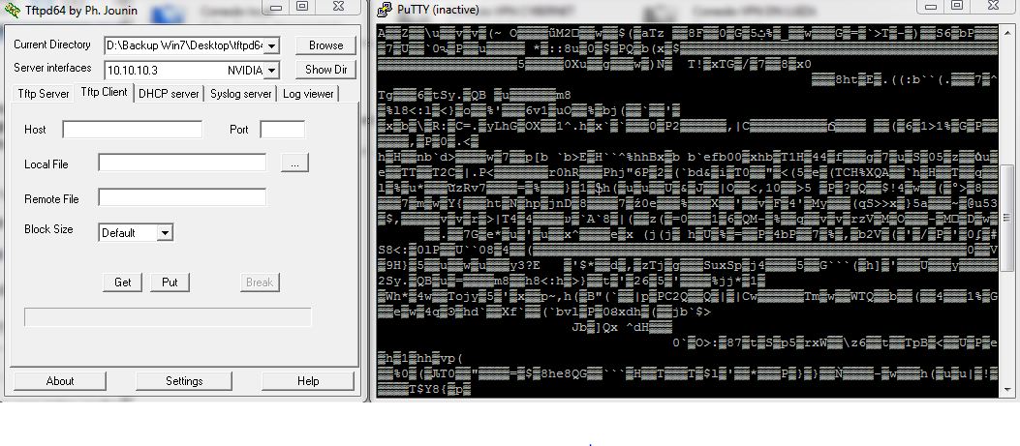The image size is (1020, 446).
Task: Open Tftpd64 Settings
Action: pyautogui.click(x=184, y=381)
